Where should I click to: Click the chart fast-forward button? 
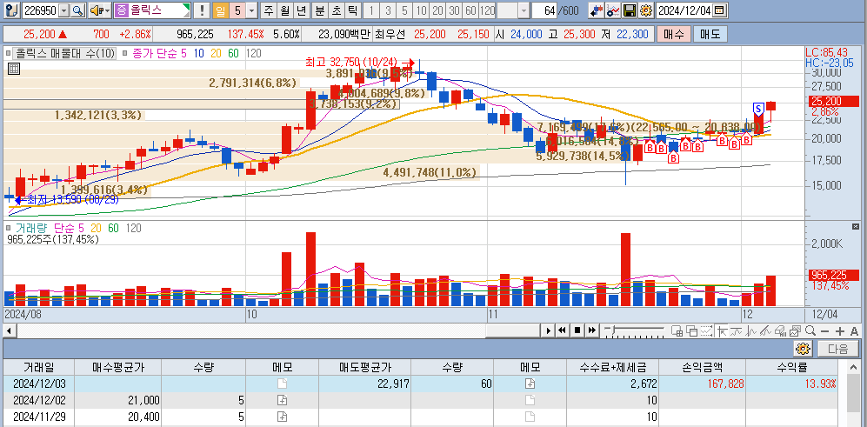[x=592, y=330]
